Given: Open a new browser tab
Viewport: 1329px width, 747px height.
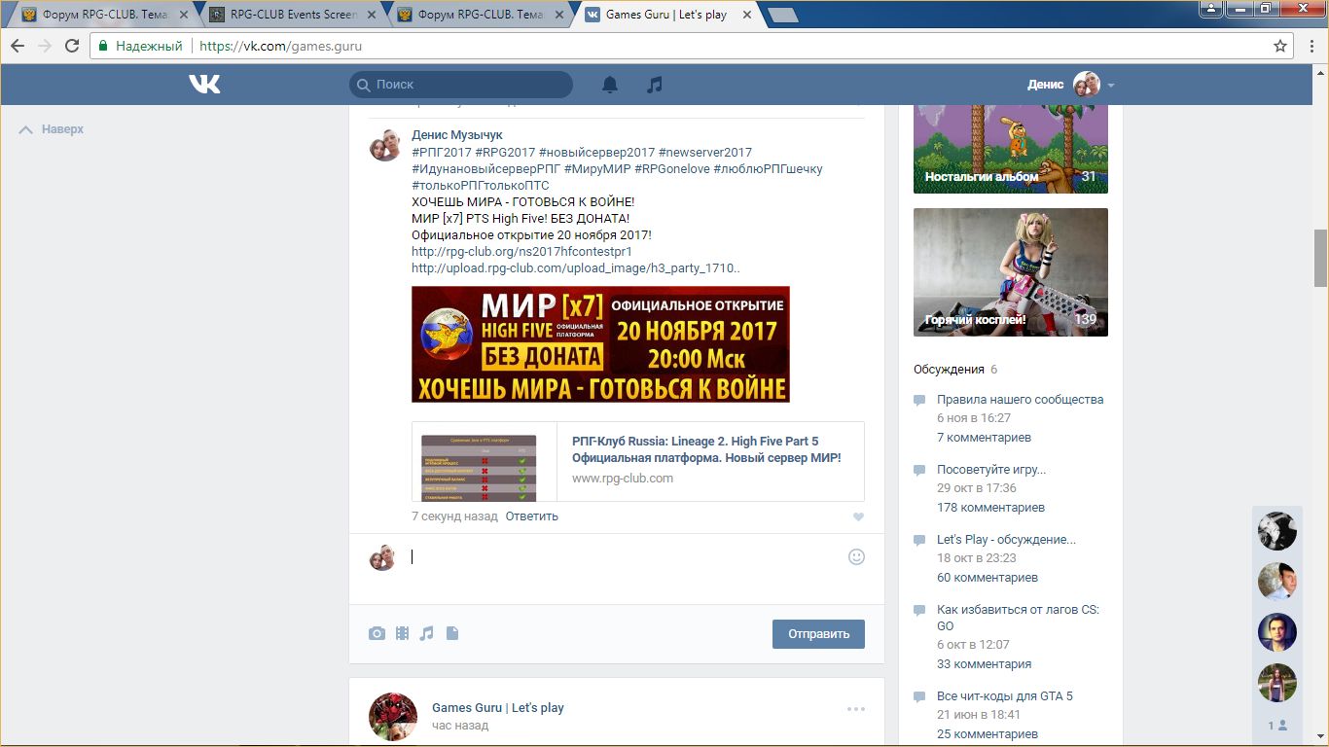Looking at the screenshot, I should pyautogui.click(x=782, y=15).
